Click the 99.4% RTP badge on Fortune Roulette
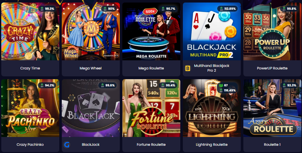The width and height of the screenshot is (302, 153). point(169,85)
